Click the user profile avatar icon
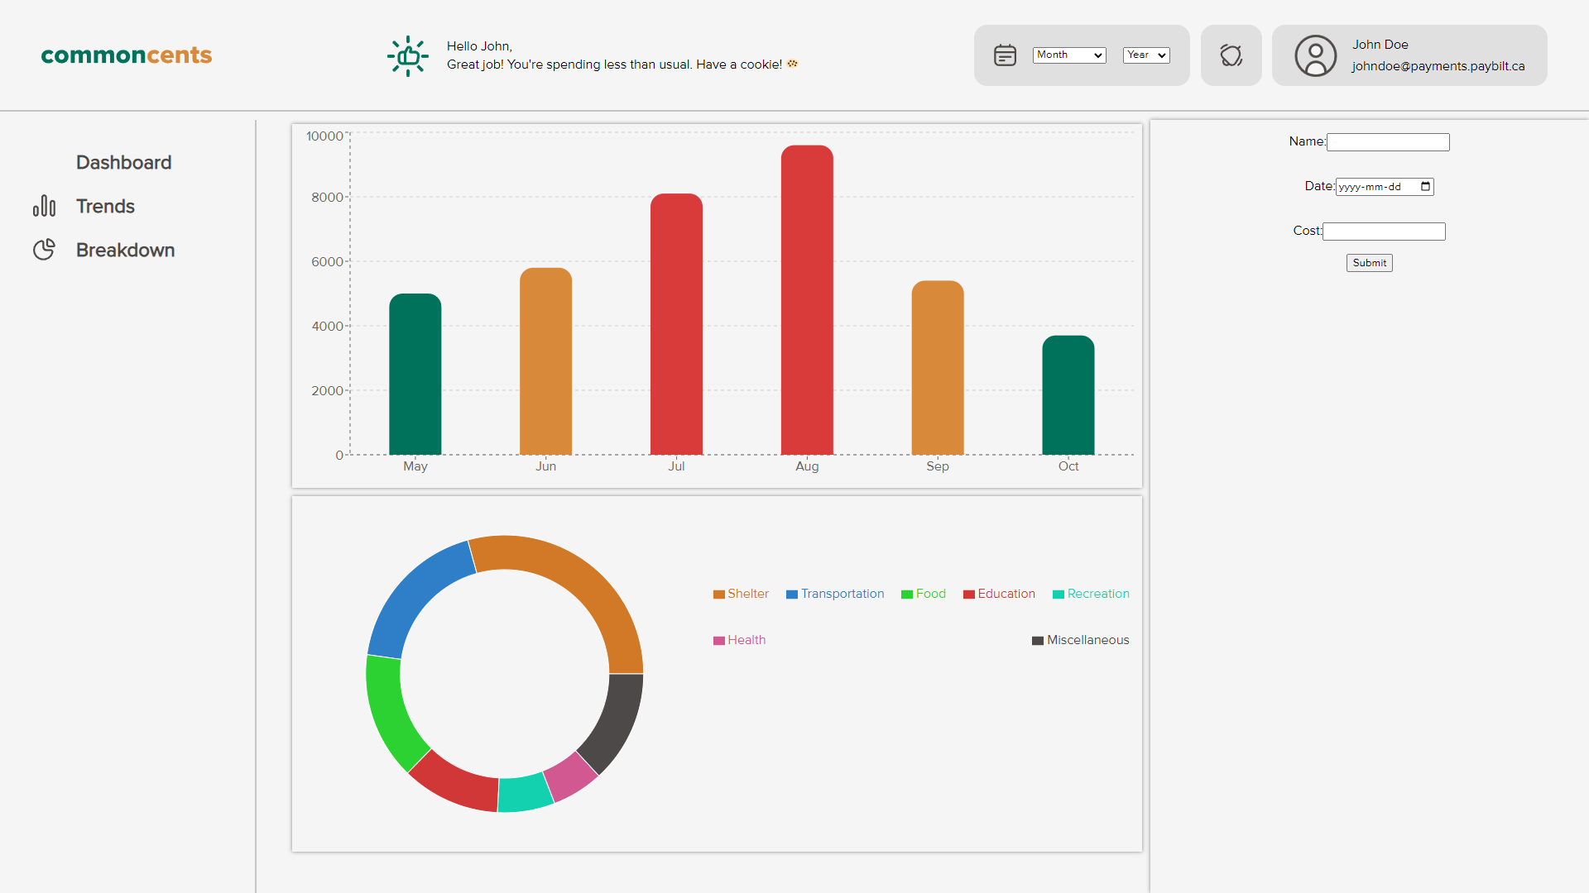The image size is (1589, 893). pos(1315,55)
